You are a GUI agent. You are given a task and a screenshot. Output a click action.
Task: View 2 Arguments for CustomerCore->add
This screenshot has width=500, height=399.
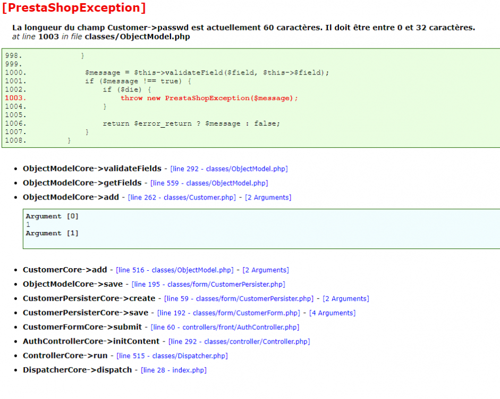tap(266, 270)
